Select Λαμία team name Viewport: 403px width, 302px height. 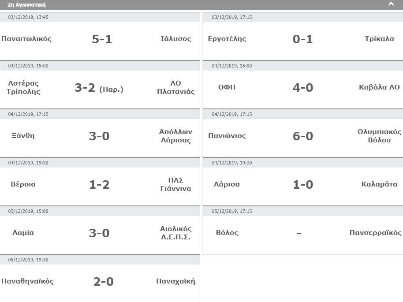coord(23,233)
